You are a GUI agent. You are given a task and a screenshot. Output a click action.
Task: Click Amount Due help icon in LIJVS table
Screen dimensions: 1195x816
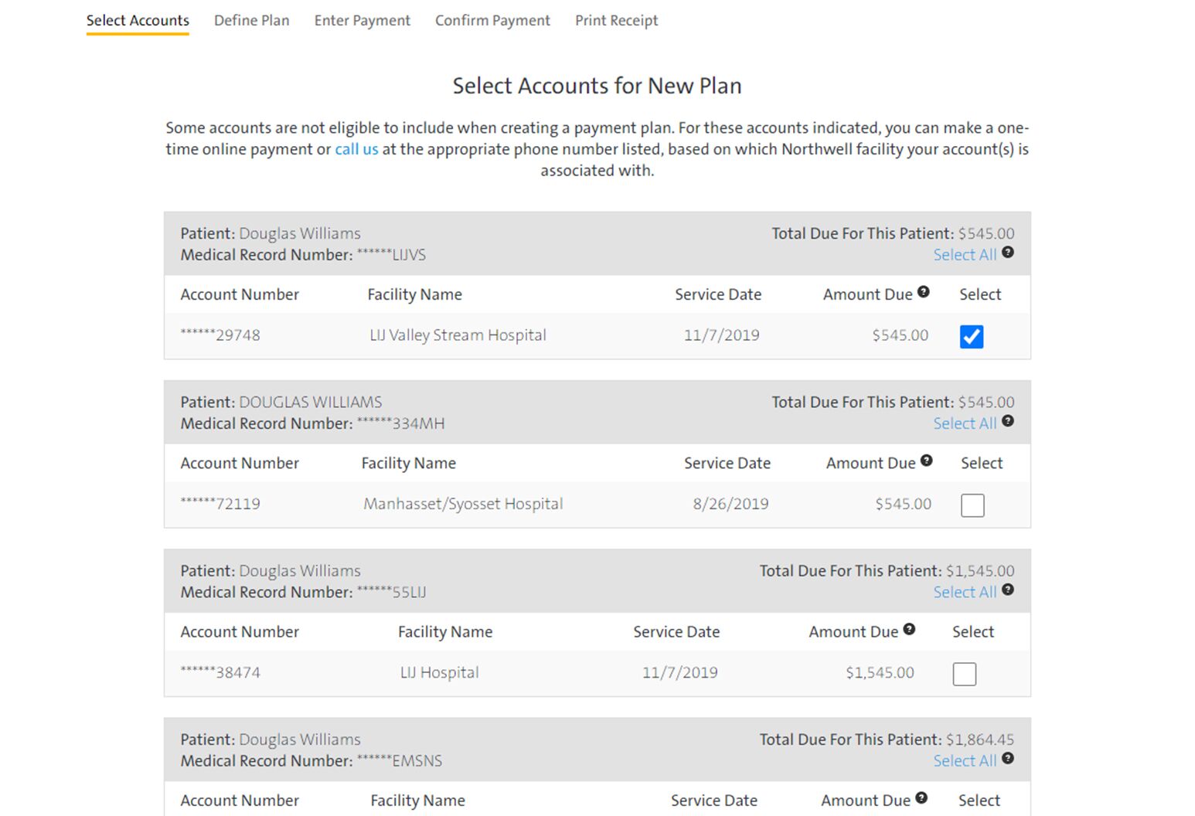923,292
